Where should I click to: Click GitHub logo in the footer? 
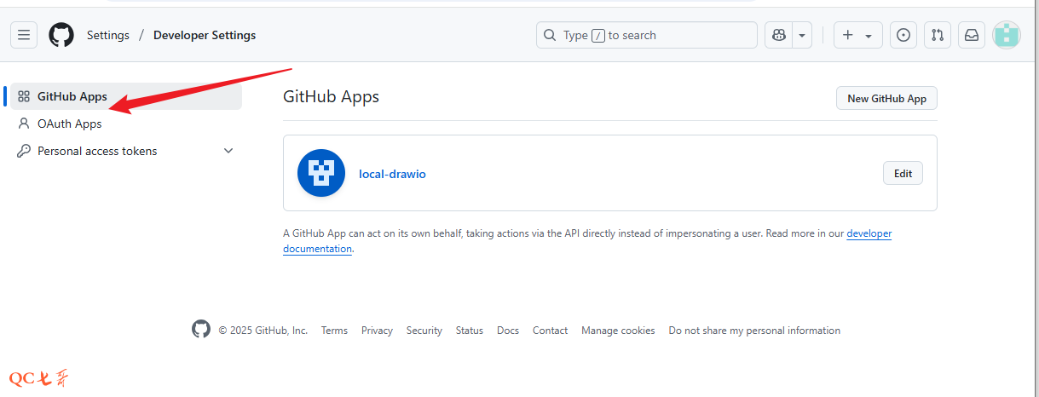pos(201,330)
